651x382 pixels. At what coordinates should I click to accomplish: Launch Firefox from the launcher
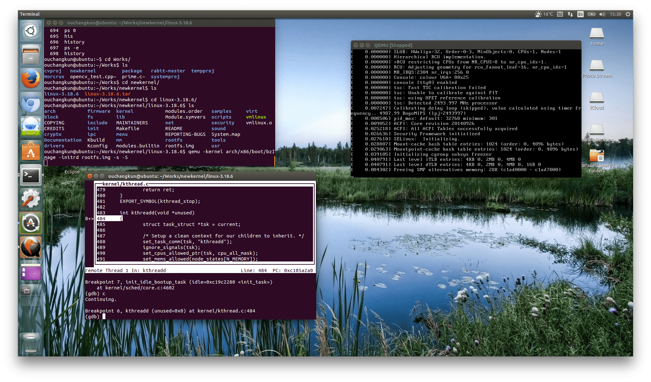coord(31,79)
